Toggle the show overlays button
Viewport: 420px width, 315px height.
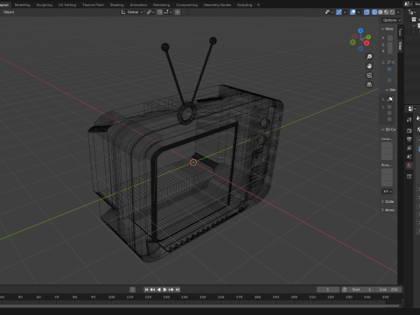tap(353, 12)
